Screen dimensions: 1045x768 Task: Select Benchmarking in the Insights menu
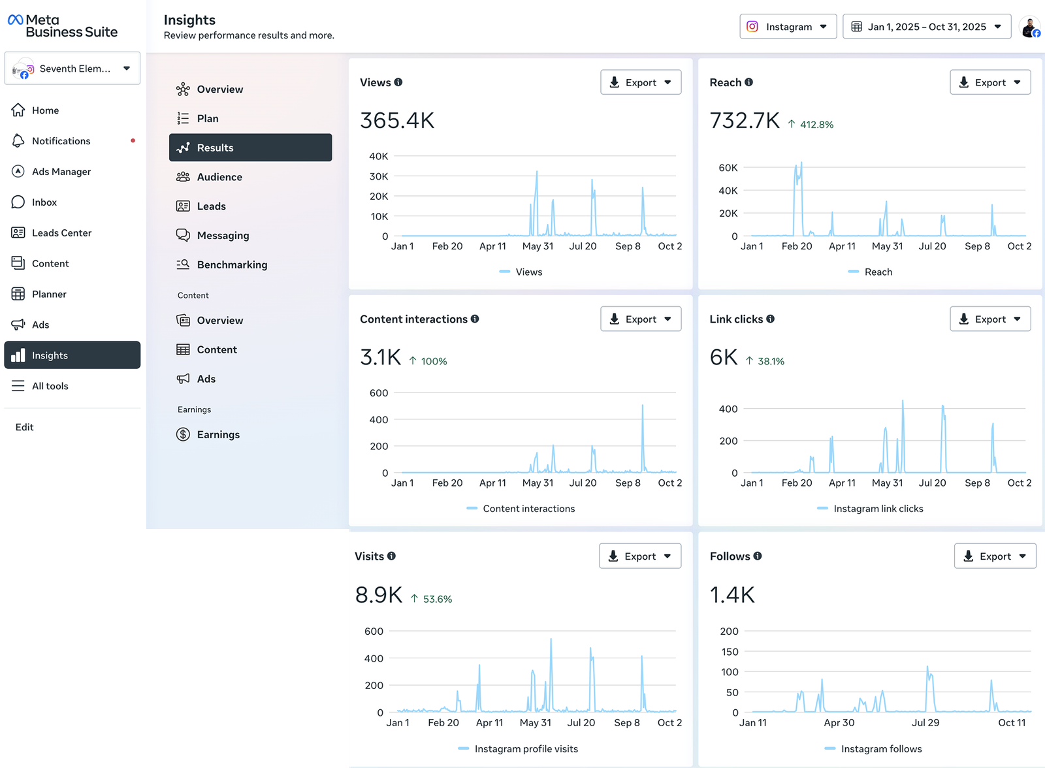[x=232, y=264]
